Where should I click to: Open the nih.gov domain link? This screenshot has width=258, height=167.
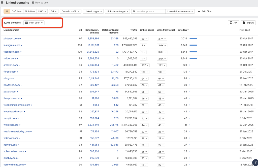coord(8,78)
